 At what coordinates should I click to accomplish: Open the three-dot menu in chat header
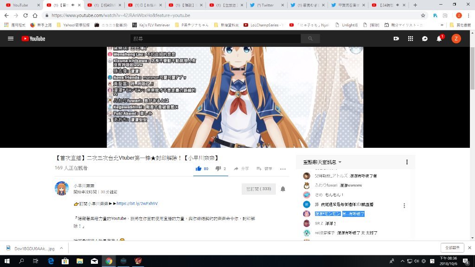(x=407, y=162)
